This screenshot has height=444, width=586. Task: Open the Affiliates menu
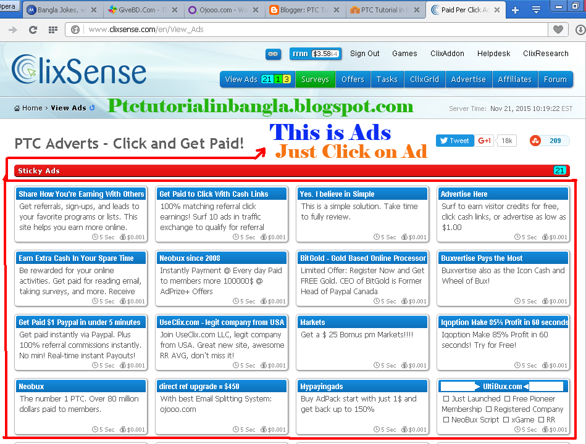tap(515, 80)
